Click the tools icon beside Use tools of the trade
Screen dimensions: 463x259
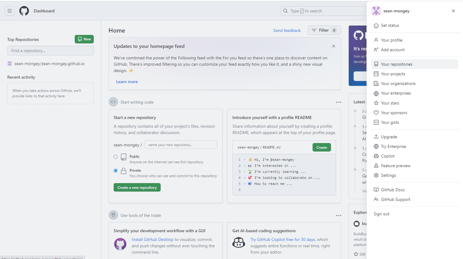click(x=113, y=215)
